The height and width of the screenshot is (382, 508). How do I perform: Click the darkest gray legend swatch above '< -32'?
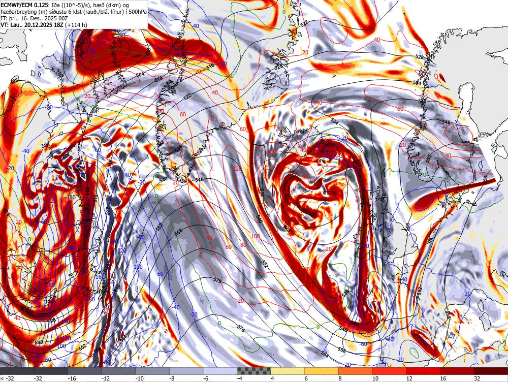[17, 371]
